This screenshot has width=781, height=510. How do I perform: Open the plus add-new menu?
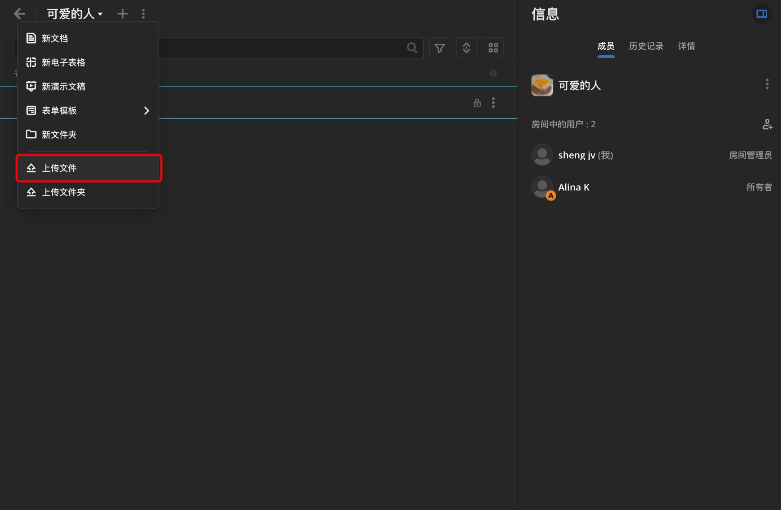[122, 14]
